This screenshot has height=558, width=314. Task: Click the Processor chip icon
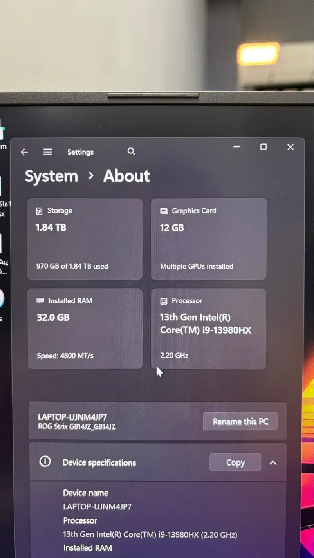tap(164, 301)
